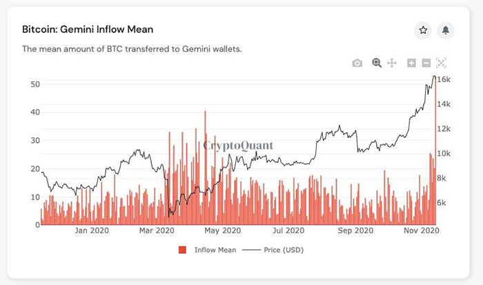
Task: Toggle the Inflow Mean legend series
Action: (x=215, y=249)
